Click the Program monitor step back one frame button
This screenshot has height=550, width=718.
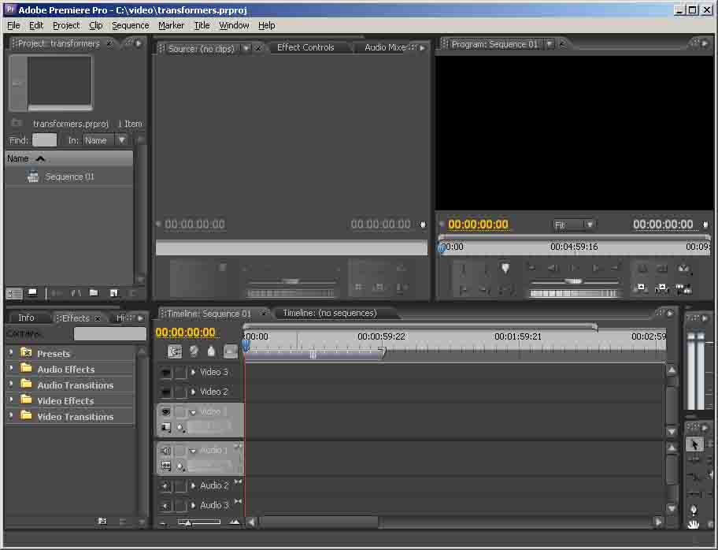[x=553, y=268]
